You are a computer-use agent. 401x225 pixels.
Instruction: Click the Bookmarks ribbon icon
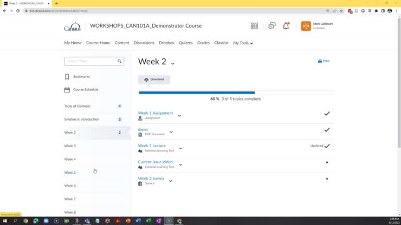67,77
